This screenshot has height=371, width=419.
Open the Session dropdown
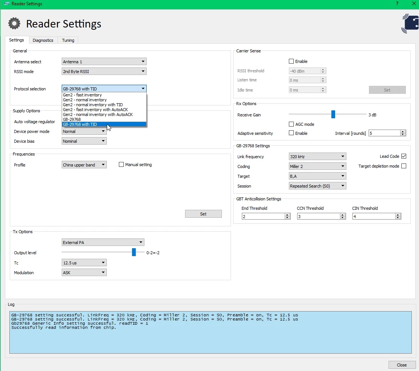(x=317, y=186)
